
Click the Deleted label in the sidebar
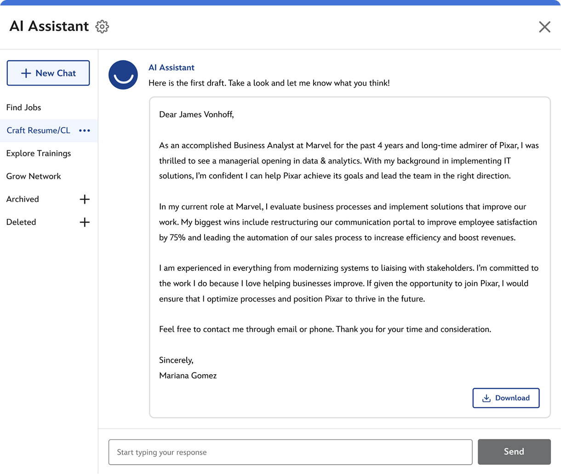pos(21,222)
